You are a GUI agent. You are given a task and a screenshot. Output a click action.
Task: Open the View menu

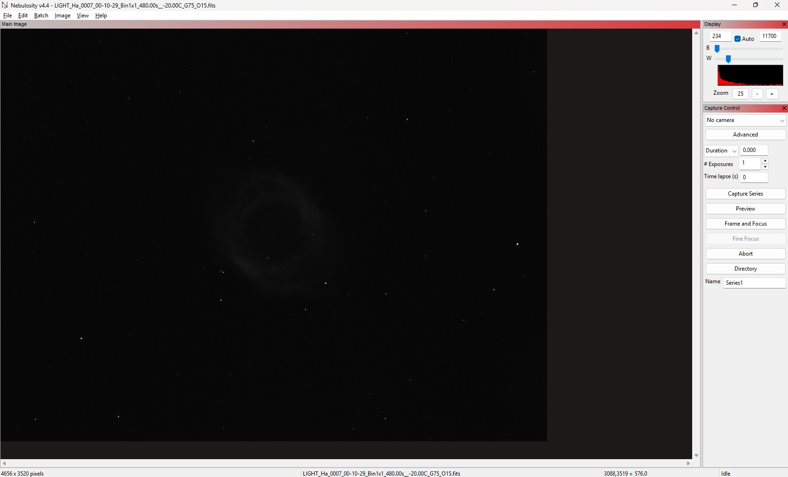pos(83,15)
